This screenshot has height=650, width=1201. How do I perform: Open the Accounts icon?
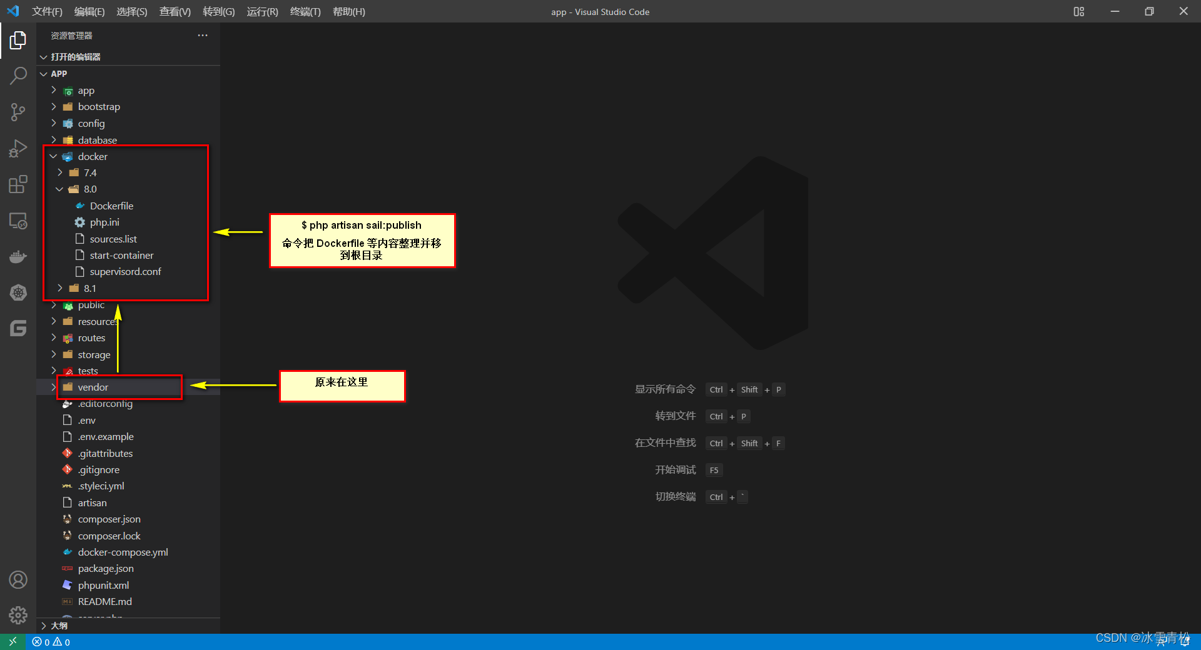point(18,580)
